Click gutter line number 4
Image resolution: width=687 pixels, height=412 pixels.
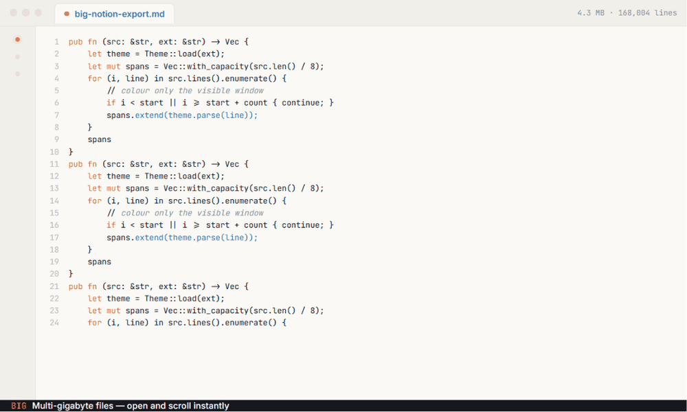tap(56, 78)
